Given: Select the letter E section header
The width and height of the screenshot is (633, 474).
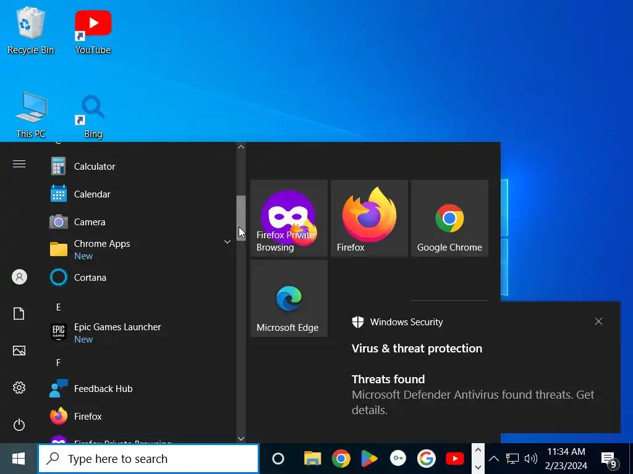Looking at the screenshot, I should 58,307.
